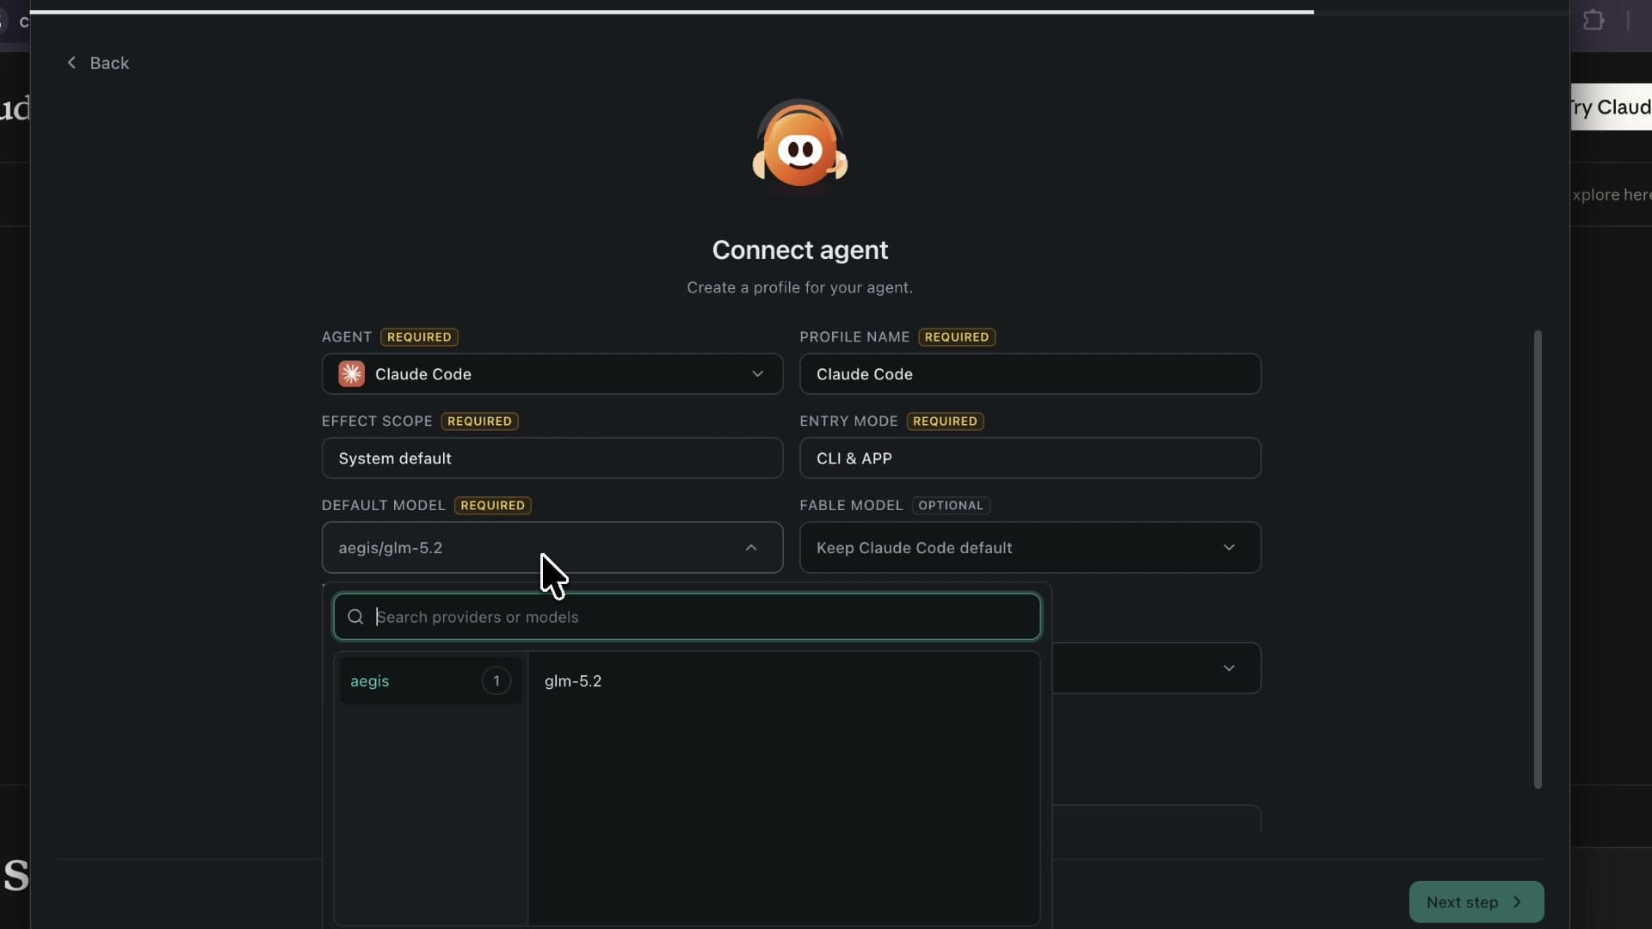Go back using the Back link
1652x929 pixels.
98,63
